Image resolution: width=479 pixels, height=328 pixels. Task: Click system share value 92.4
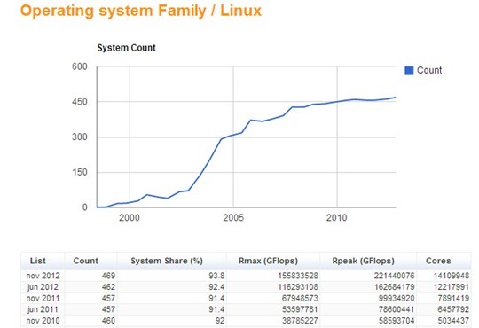[216, 287]
